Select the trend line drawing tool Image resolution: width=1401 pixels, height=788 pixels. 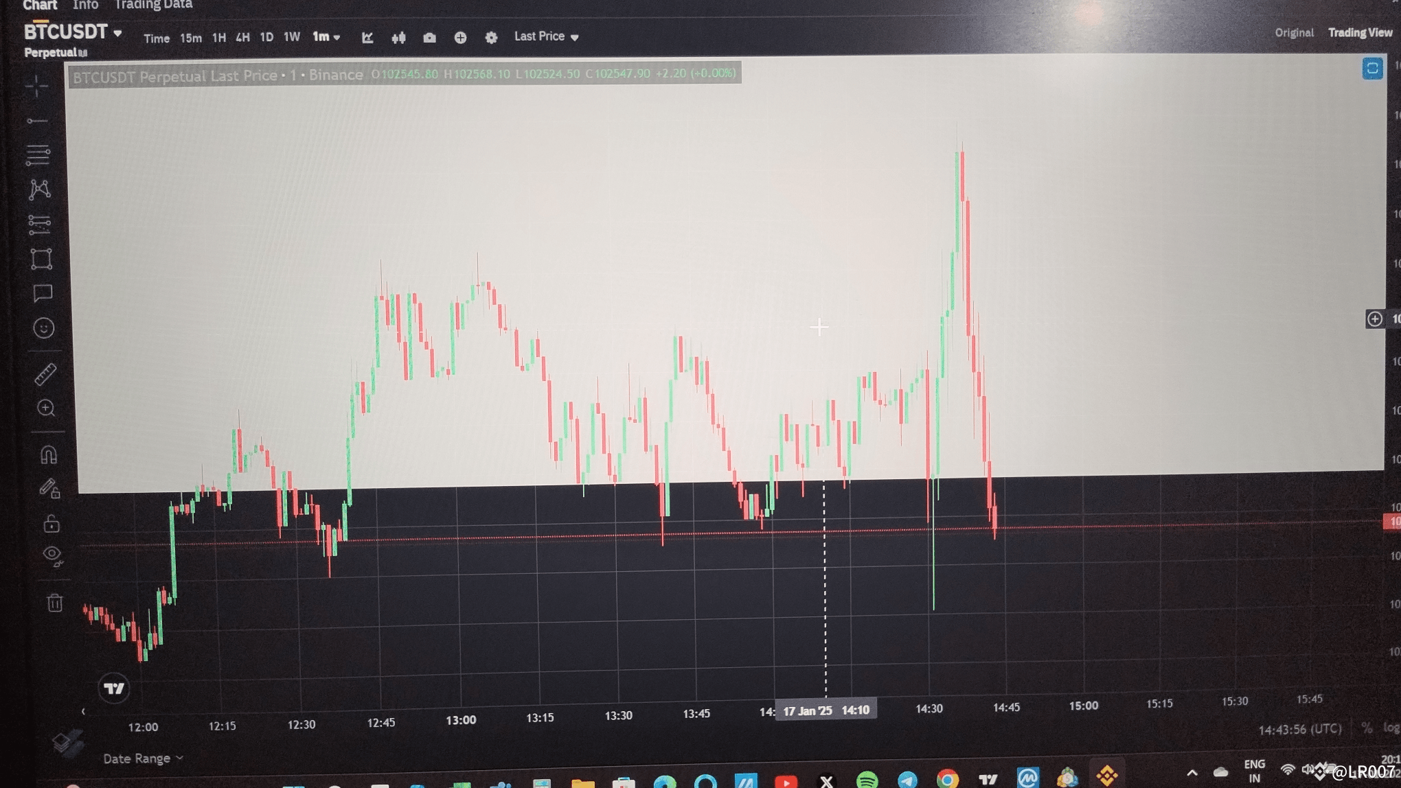(37, 121)
